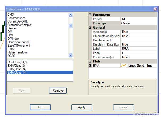Click the Displacement property label

click(102, 40)
